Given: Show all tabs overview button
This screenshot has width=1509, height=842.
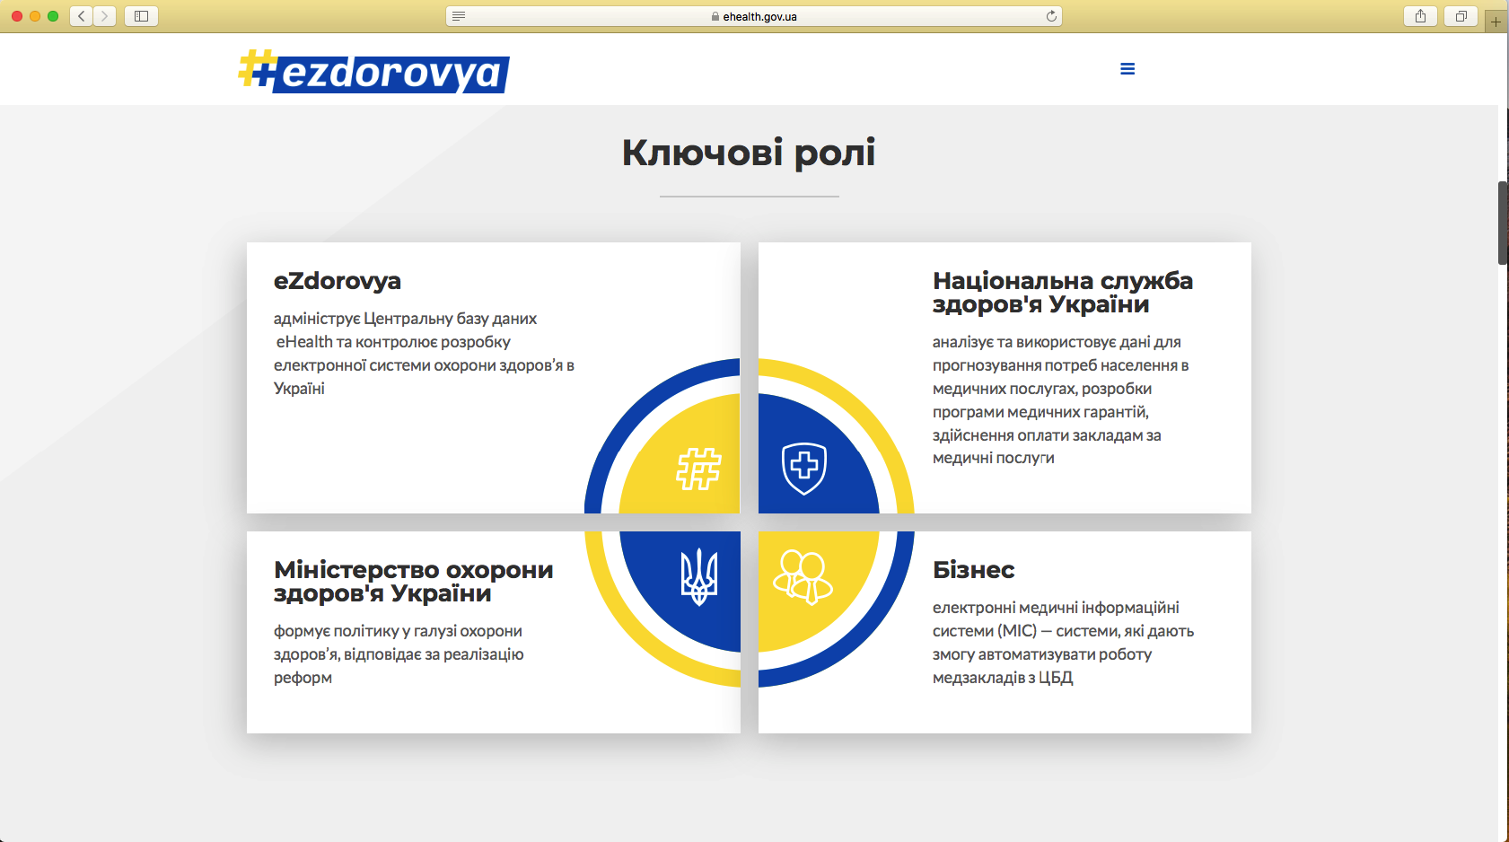Looking at the screenshot, I should tap(1461, 16).
